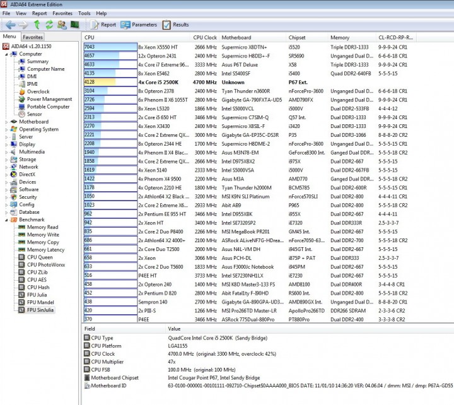Viewport: 454px width, 405px height.
Task: Click the green Up arrow icon
Action: tap(37, 25)
